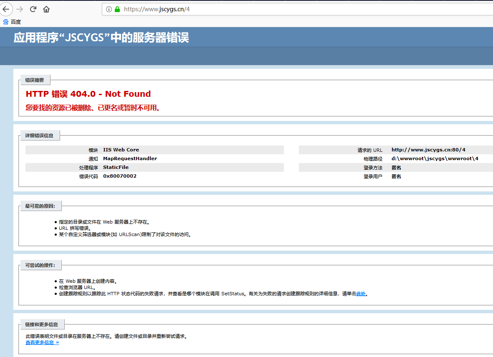Image resolution: width=493 pixels, height=357 pixels.
Task: Select requested URL http://www.jscygs.cn:80/4
Action: [428, 150]
